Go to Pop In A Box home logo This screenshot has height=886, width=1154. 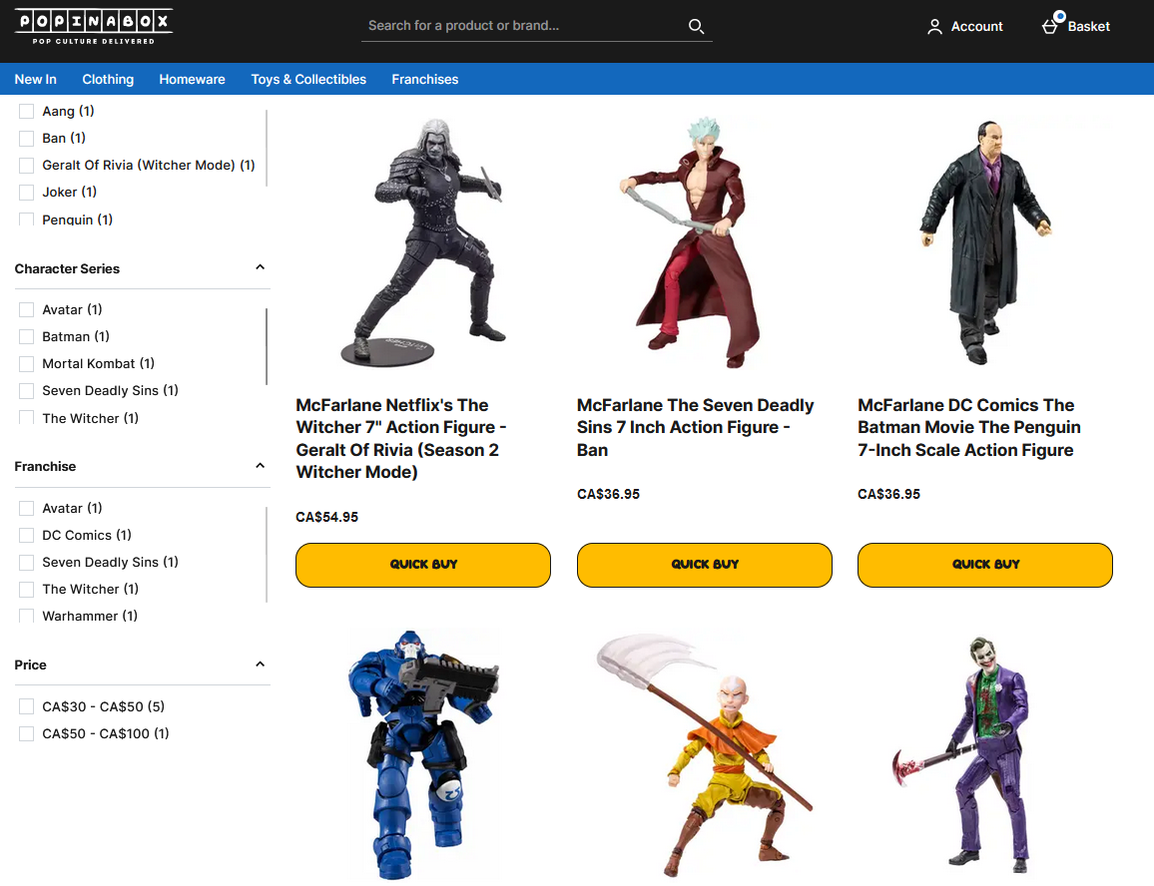[x=94, y=27]
